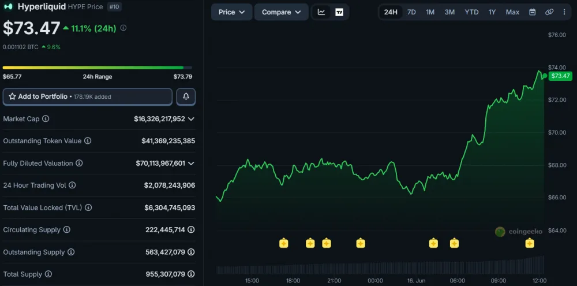Click the news marker after 16. Jun
The width and height of the screenshot is (577, 286).
[433, 243]
